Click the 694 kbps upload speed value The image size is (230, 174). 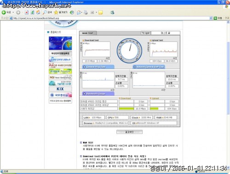point(157,61)
